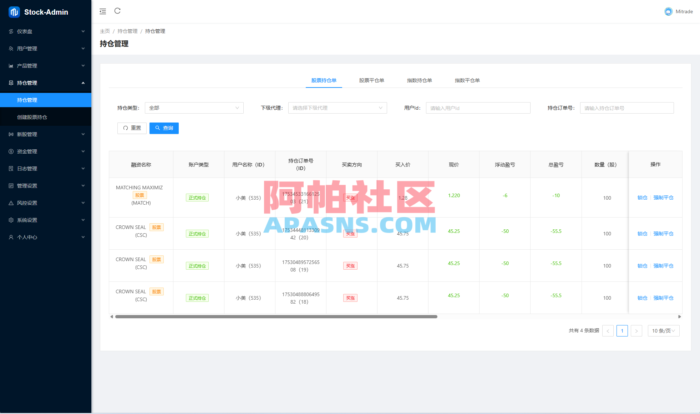Screen dimensions: 700x414
Task: Click the 用户Id input field
Action: 478,108
